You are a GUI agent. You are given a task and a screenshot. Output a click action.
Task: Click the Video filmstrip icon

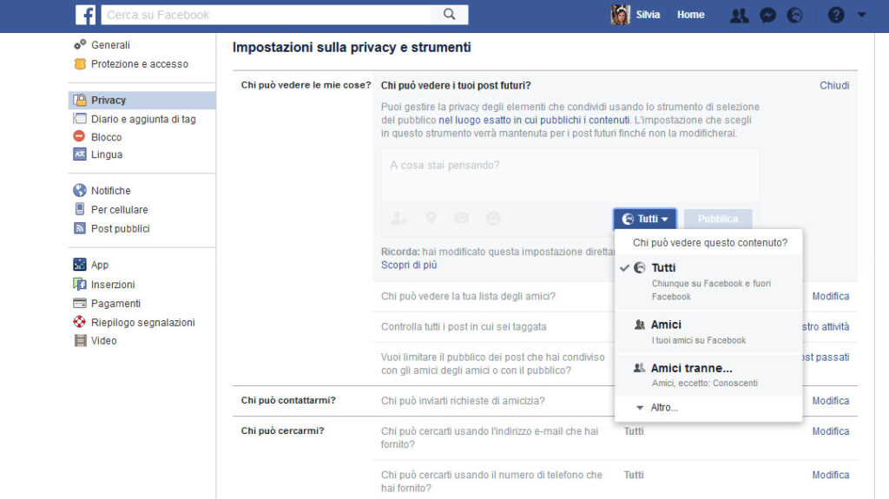point(80,340)
